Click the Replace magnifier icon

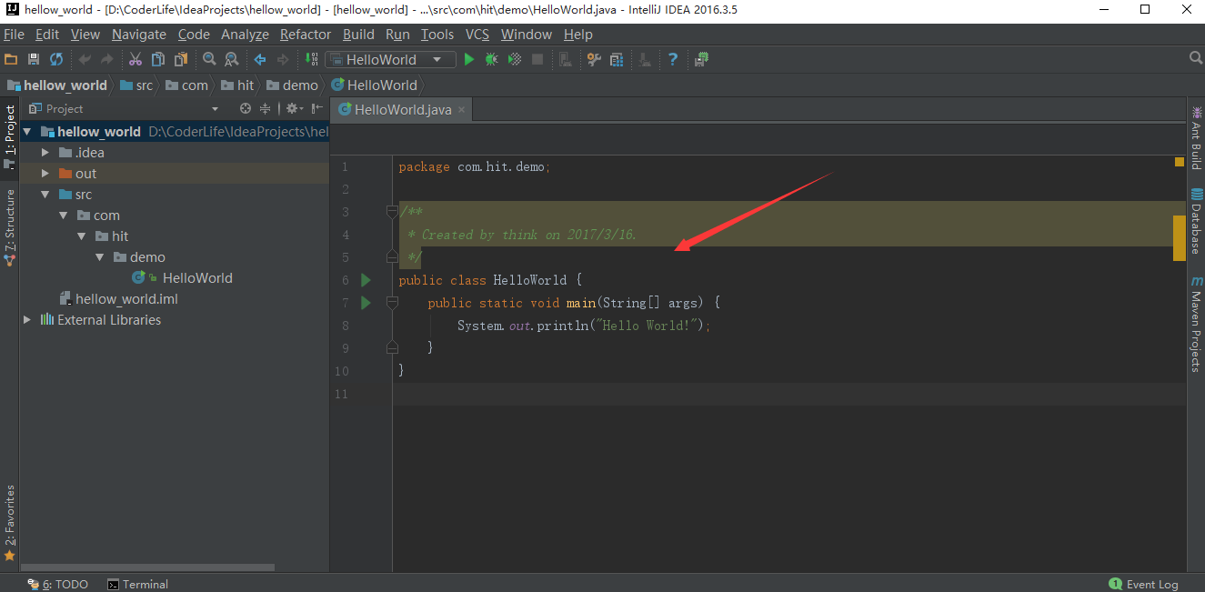232,59
